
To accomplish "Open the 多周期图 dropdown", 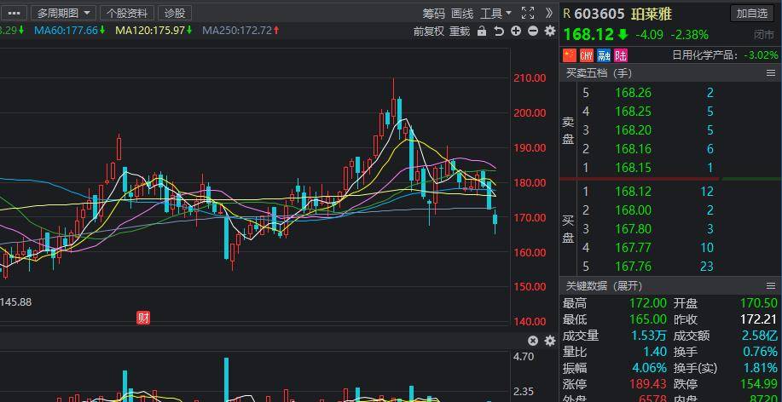I will tap(64, 13).
